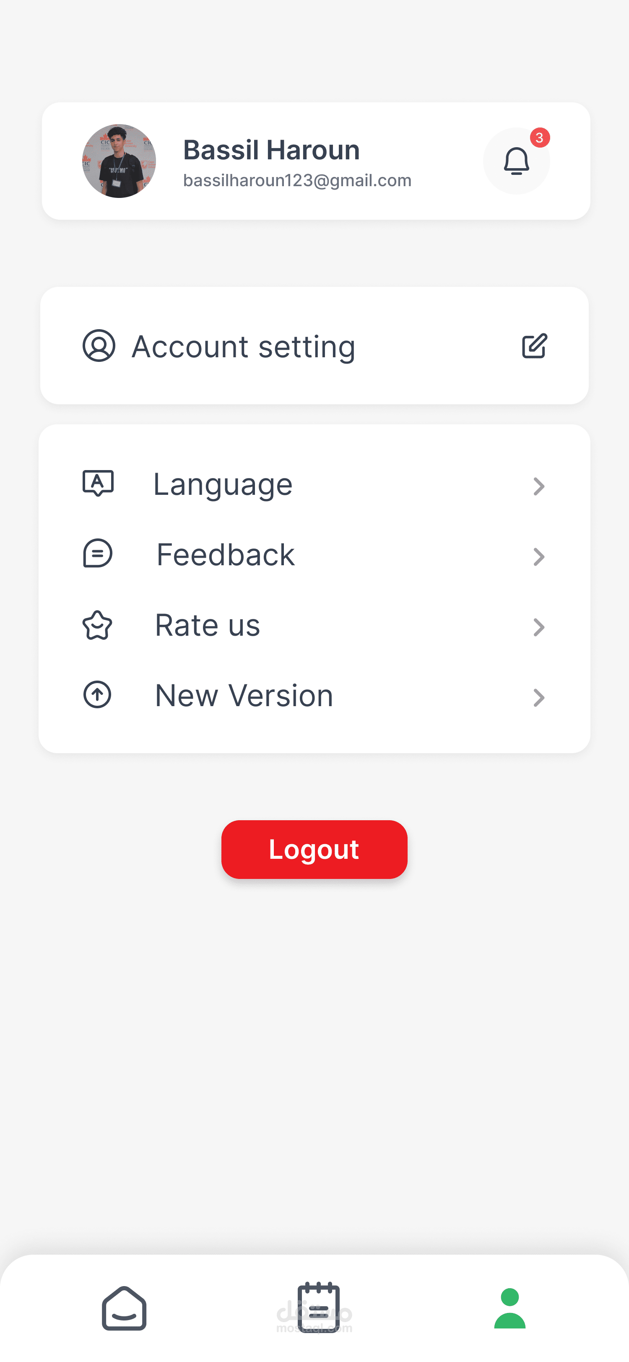Expand the Rate us chevron arrow
The width and height of the screenshot is (629, 1362).
[538, 628]
